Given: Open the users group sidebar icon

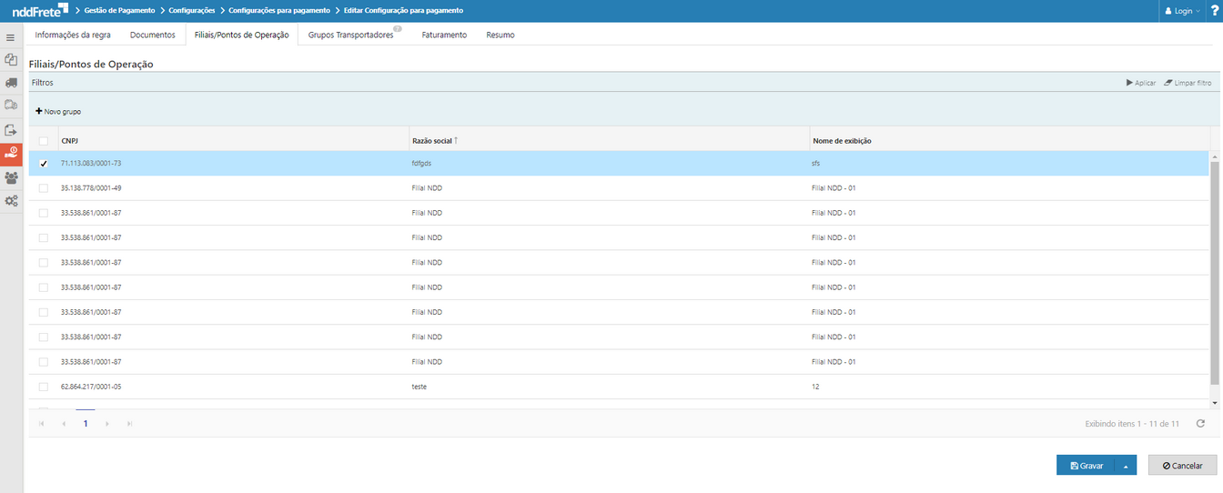Looking at the screenshot, I should point(11,177).
